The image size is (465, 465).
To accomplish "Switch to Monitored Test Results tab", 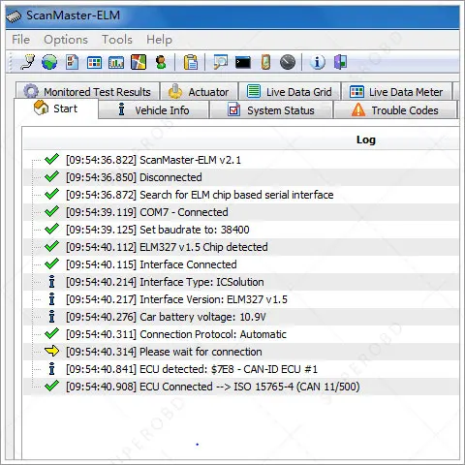I will [87, 92].
